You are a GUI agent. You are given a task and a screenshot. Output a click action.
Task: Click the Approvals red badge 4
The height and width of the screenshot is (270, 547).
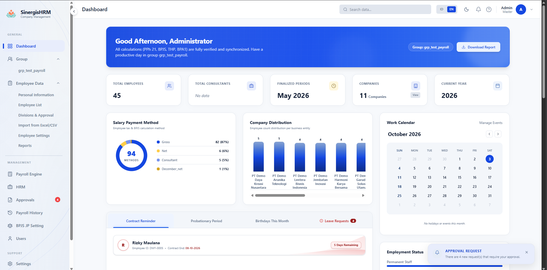click(58, 200)
